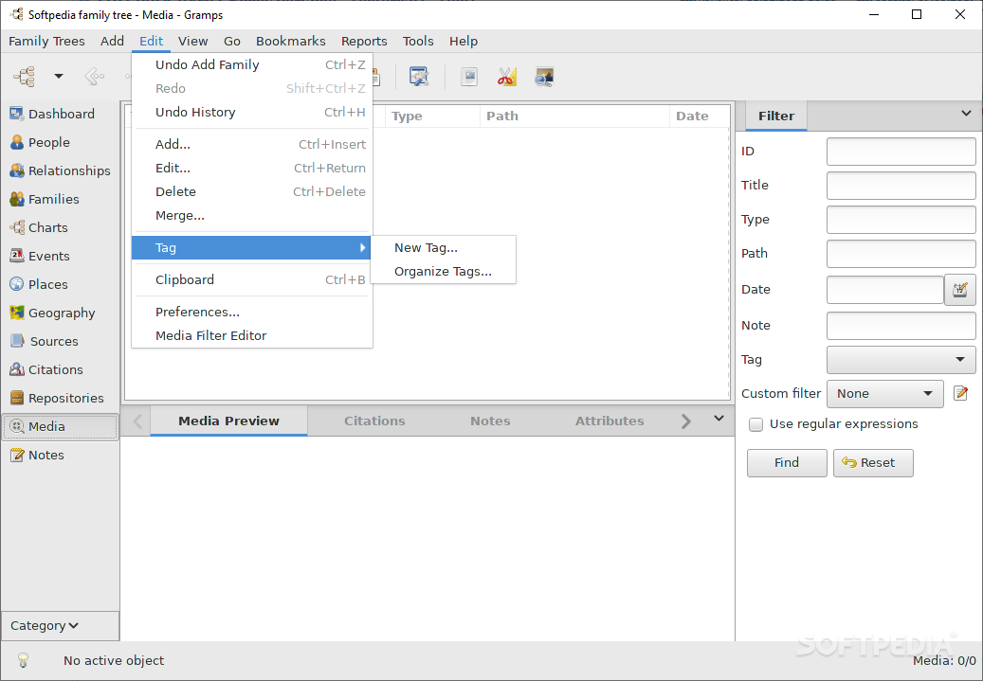The width and height of the screenshot is (983, 681).
Task: Open the Filter sidebar options chevron
Action: pos(966,114)
